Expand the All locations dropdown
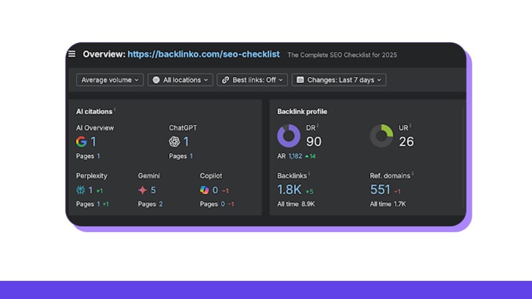The height and width of the screenshot is (299, 532). pyautogui.click(x=180, y=80)
